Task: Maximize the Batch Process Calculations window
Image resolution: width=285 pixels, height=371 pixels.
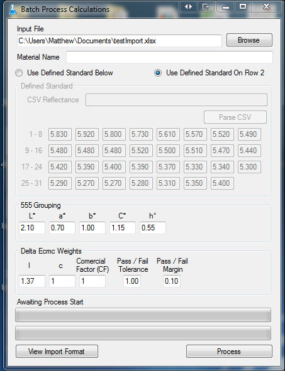Action: pyautogui.click(x=243, y=7)
